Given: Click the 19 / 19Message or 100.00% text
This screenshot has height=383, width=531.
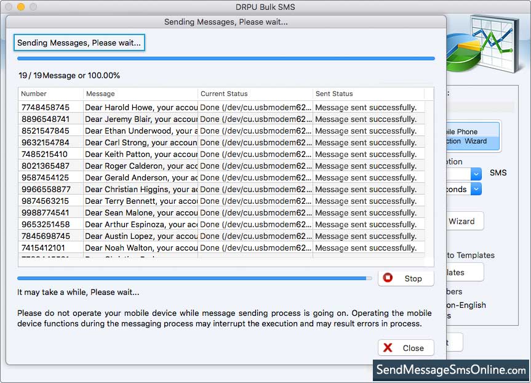Looking at the screenshot, I should tap(69, 75).
